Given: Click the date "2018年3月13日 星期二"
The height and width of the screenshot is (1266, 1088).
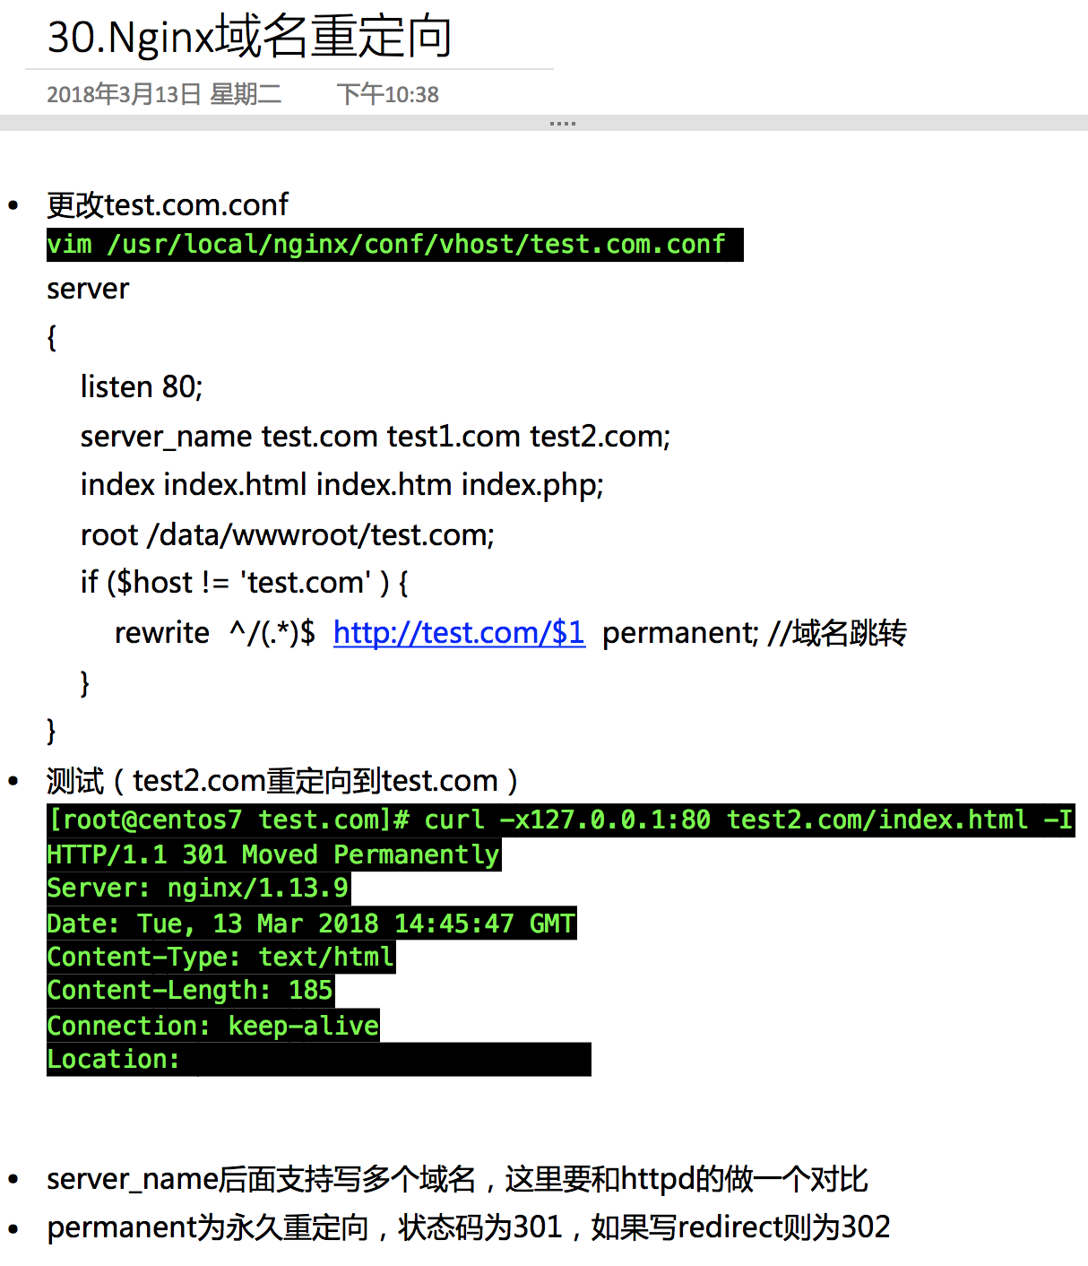Looking at the screenshot, I should 164,94.
